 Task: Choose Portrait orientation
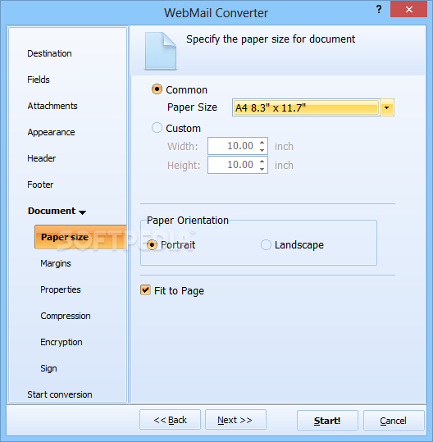pos(152,244)
